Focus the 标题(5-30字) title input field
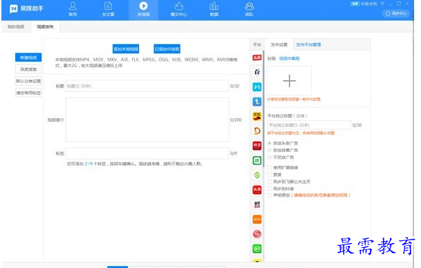Viewport: 421px width, 268px height. click(x=147, y=86)
